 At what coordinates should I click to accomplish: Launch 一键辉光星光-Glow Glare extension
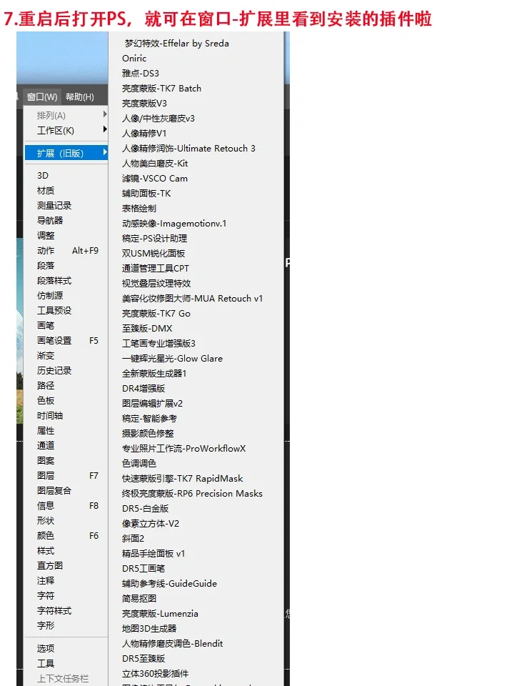(173, 358)
